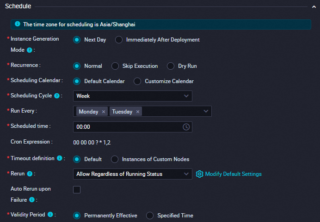Choose Dry Run recurrence
Image resolution: width=320 pixels, height=222 pixels.
171,66
